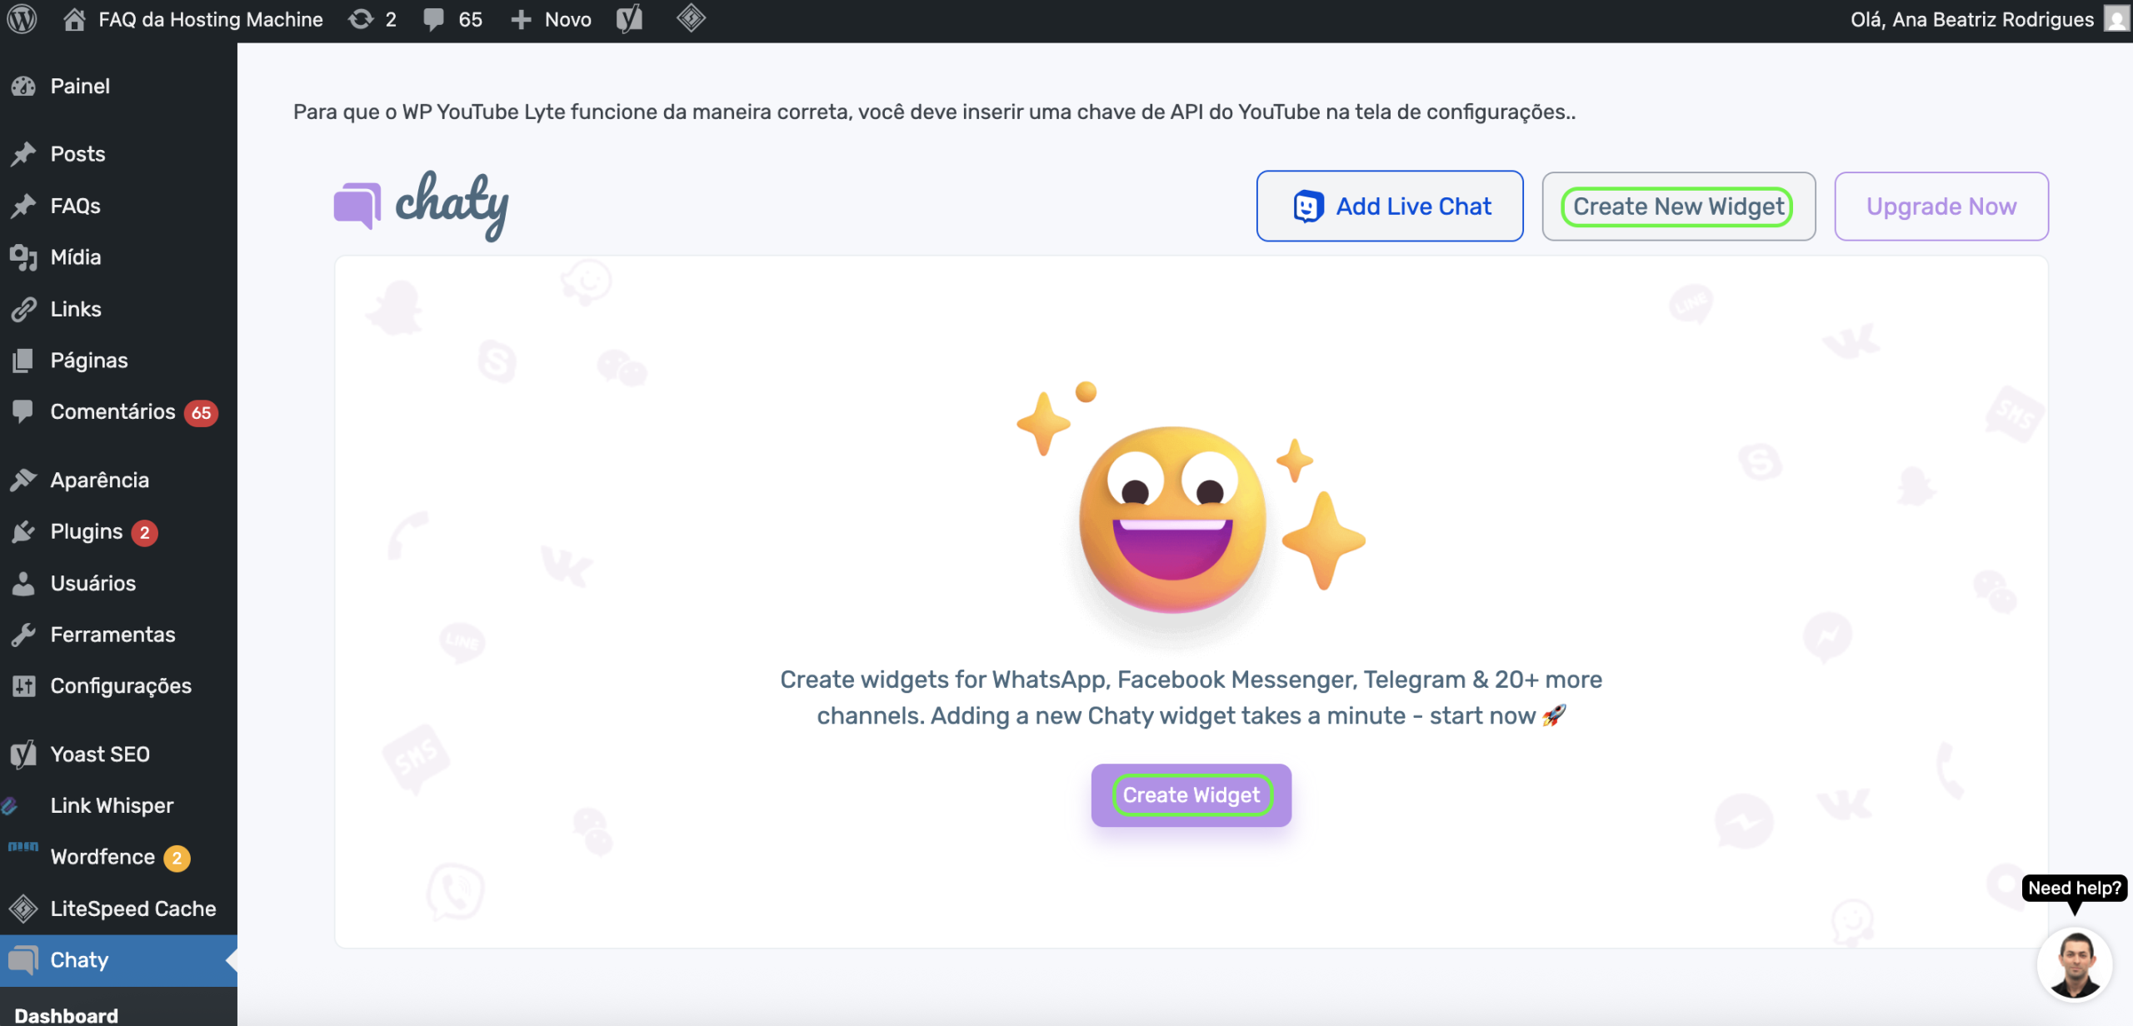
Task: Click the Plugins plug icon
Action: point(23,531)
